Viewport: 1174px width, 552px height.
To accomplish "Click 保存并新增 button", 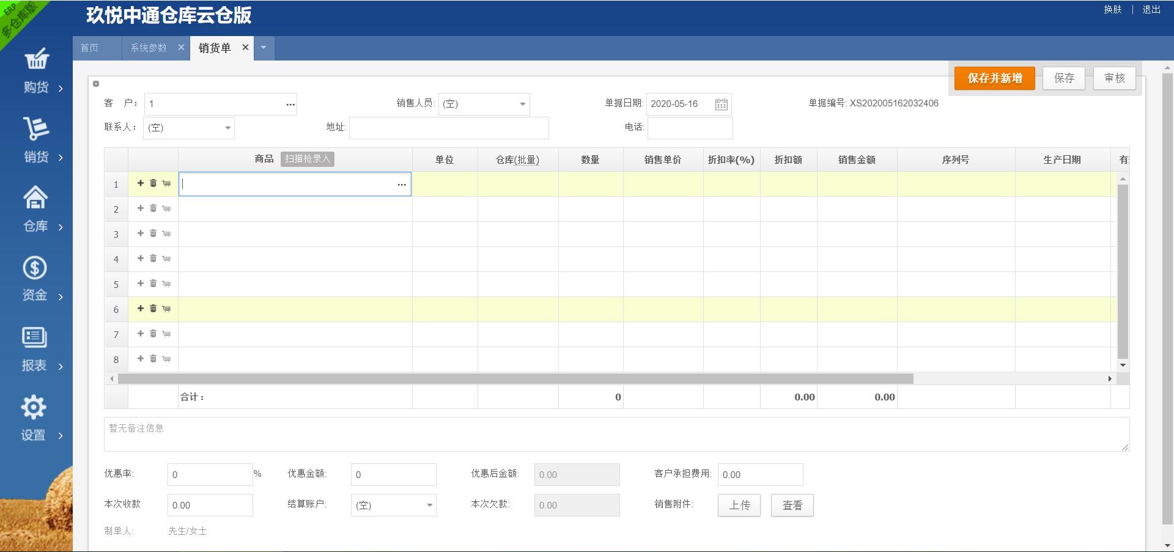I will click(x=995, y=78).
